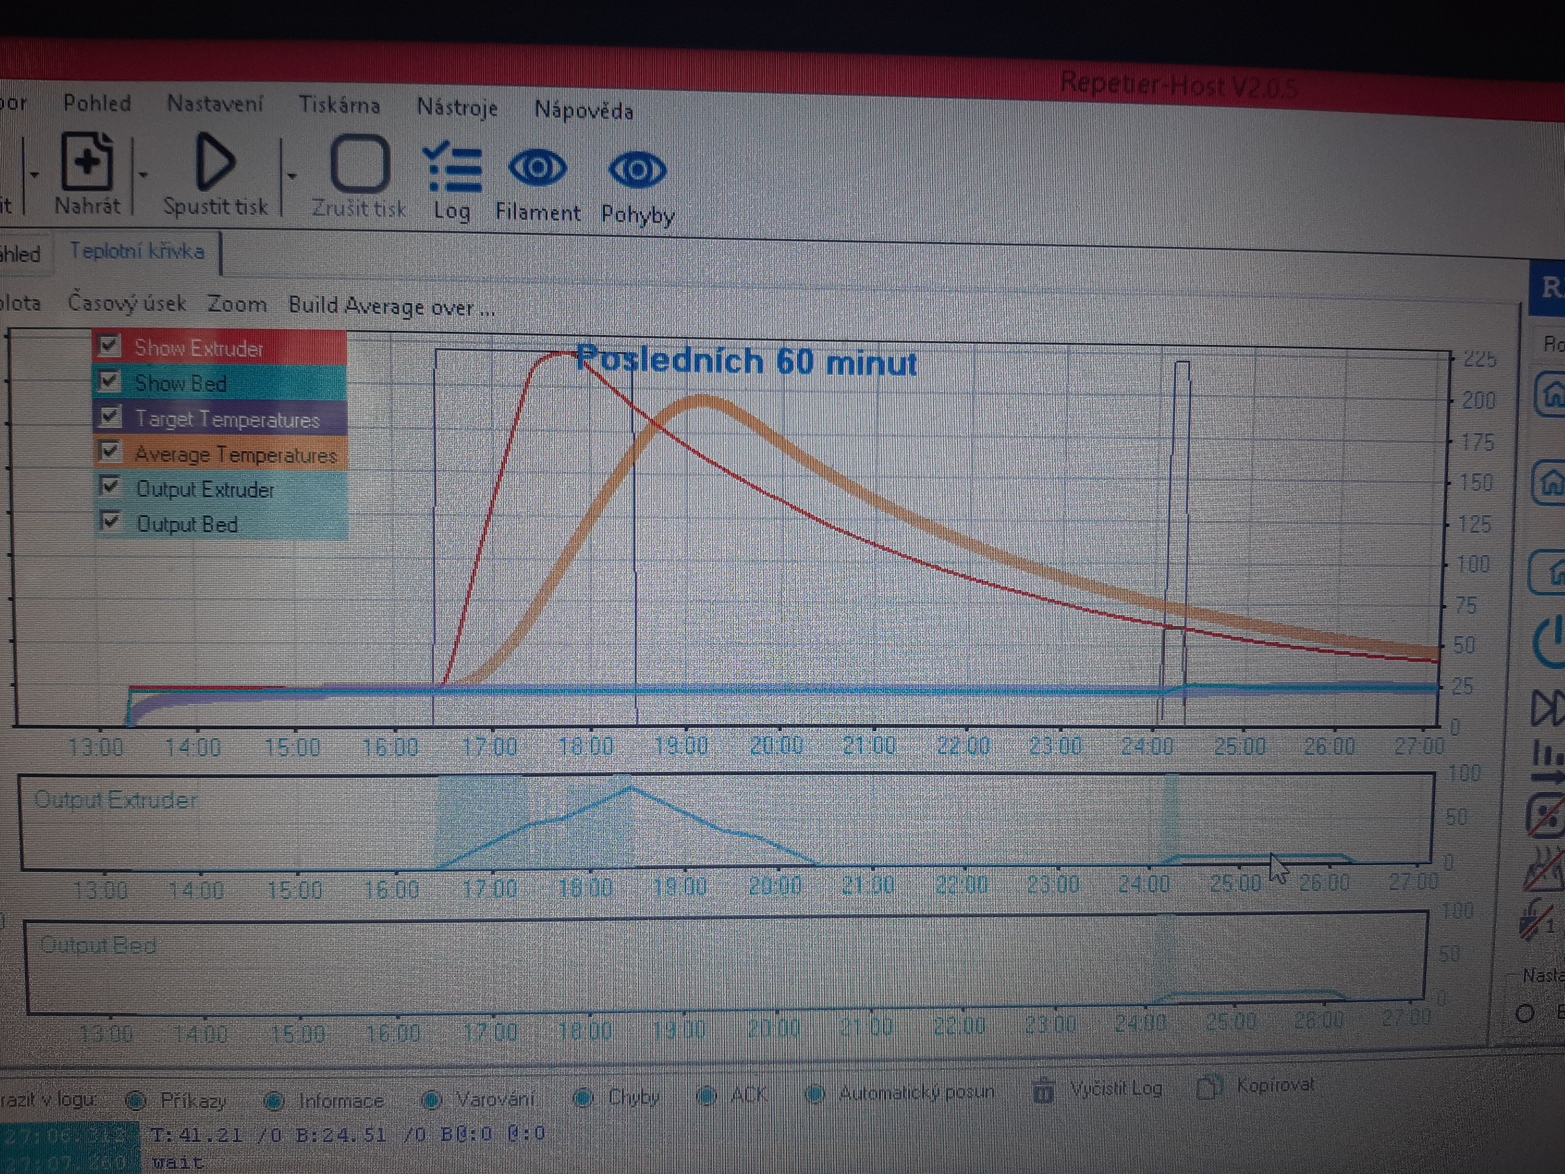Click the heated bed off icon
The image size is (1565, 1174).
1545,868
